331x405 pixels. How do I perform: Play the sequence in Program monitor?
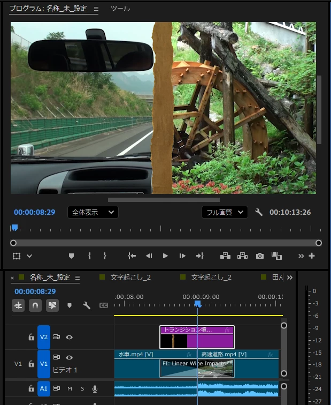point(165,256)
